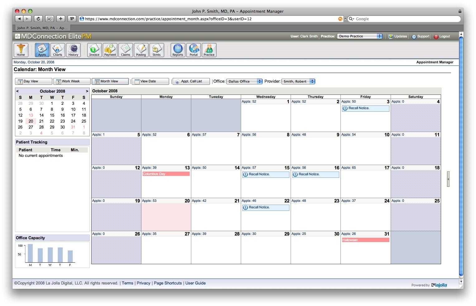Open the Provider dropdown showing Smith, Robert

pos(298,81)
